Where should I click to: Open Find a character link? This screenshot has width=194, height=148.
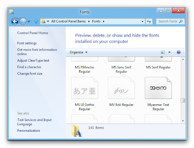(x=29, y=67)
